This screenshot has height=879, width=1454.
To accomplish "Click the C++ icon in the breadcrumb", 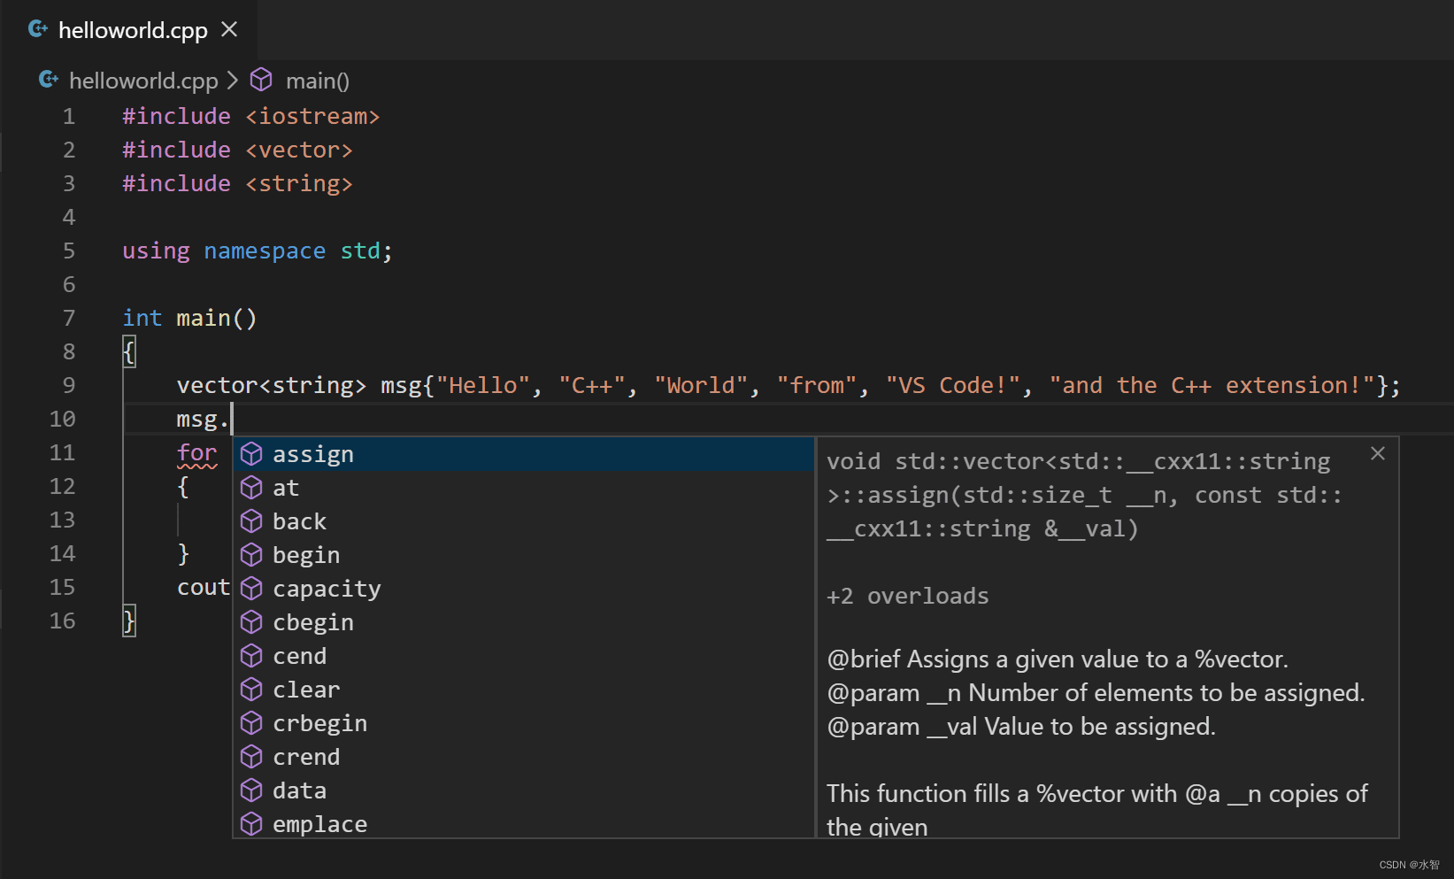I will pos(49,81).
